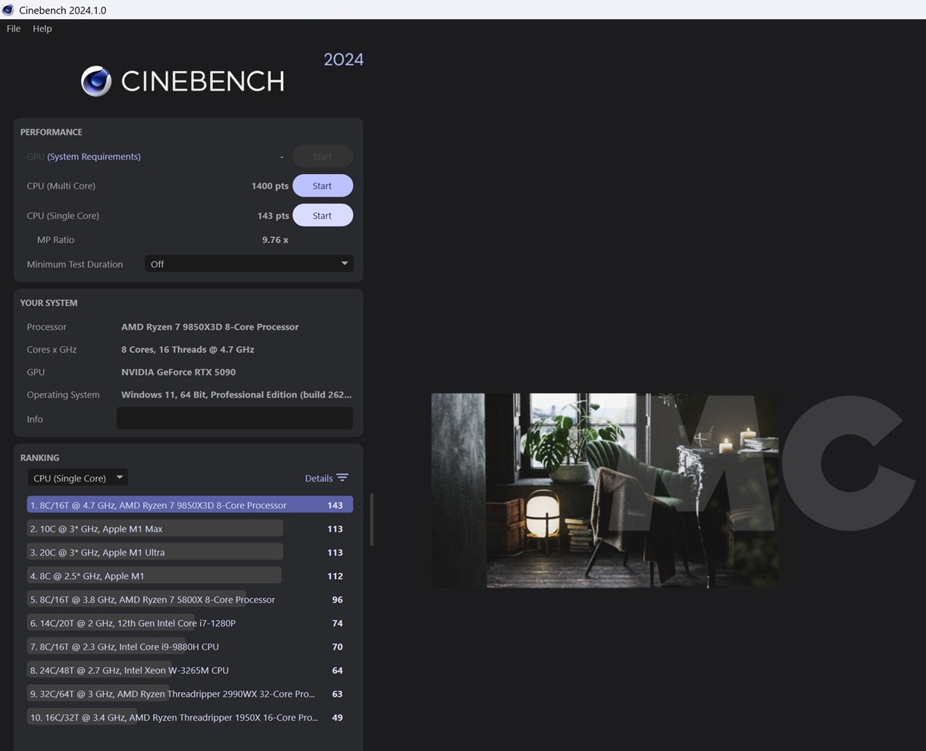Viewport: 926px width, 751px height.
Task: Select the AMD Ryzen 7 9850X3D ranking entry
Action: 189,505
